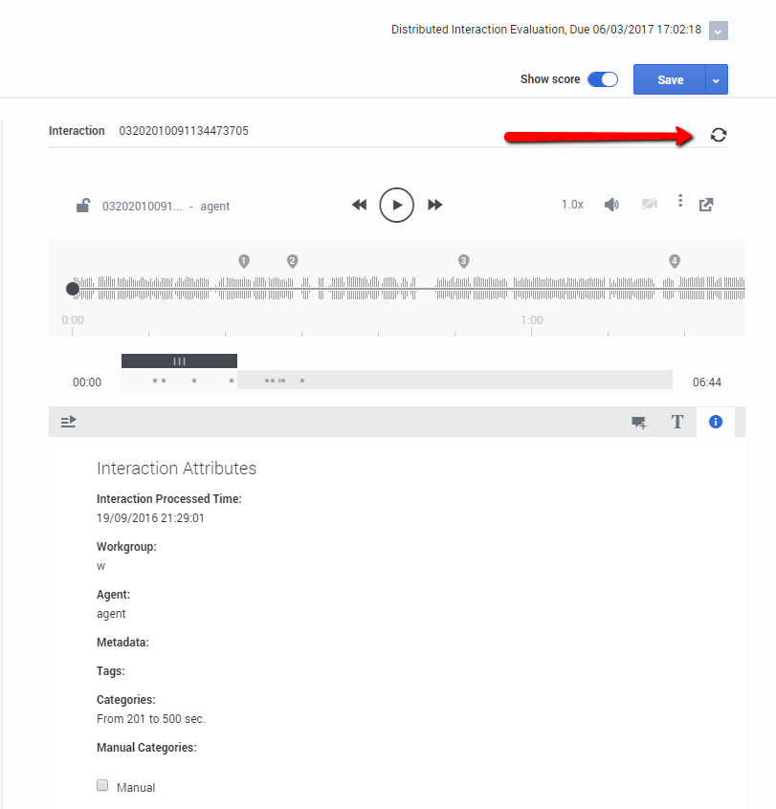Click the unlocked padlock icon
The height and width of the screenshot is (809, 776).
[x=83, y=206]
